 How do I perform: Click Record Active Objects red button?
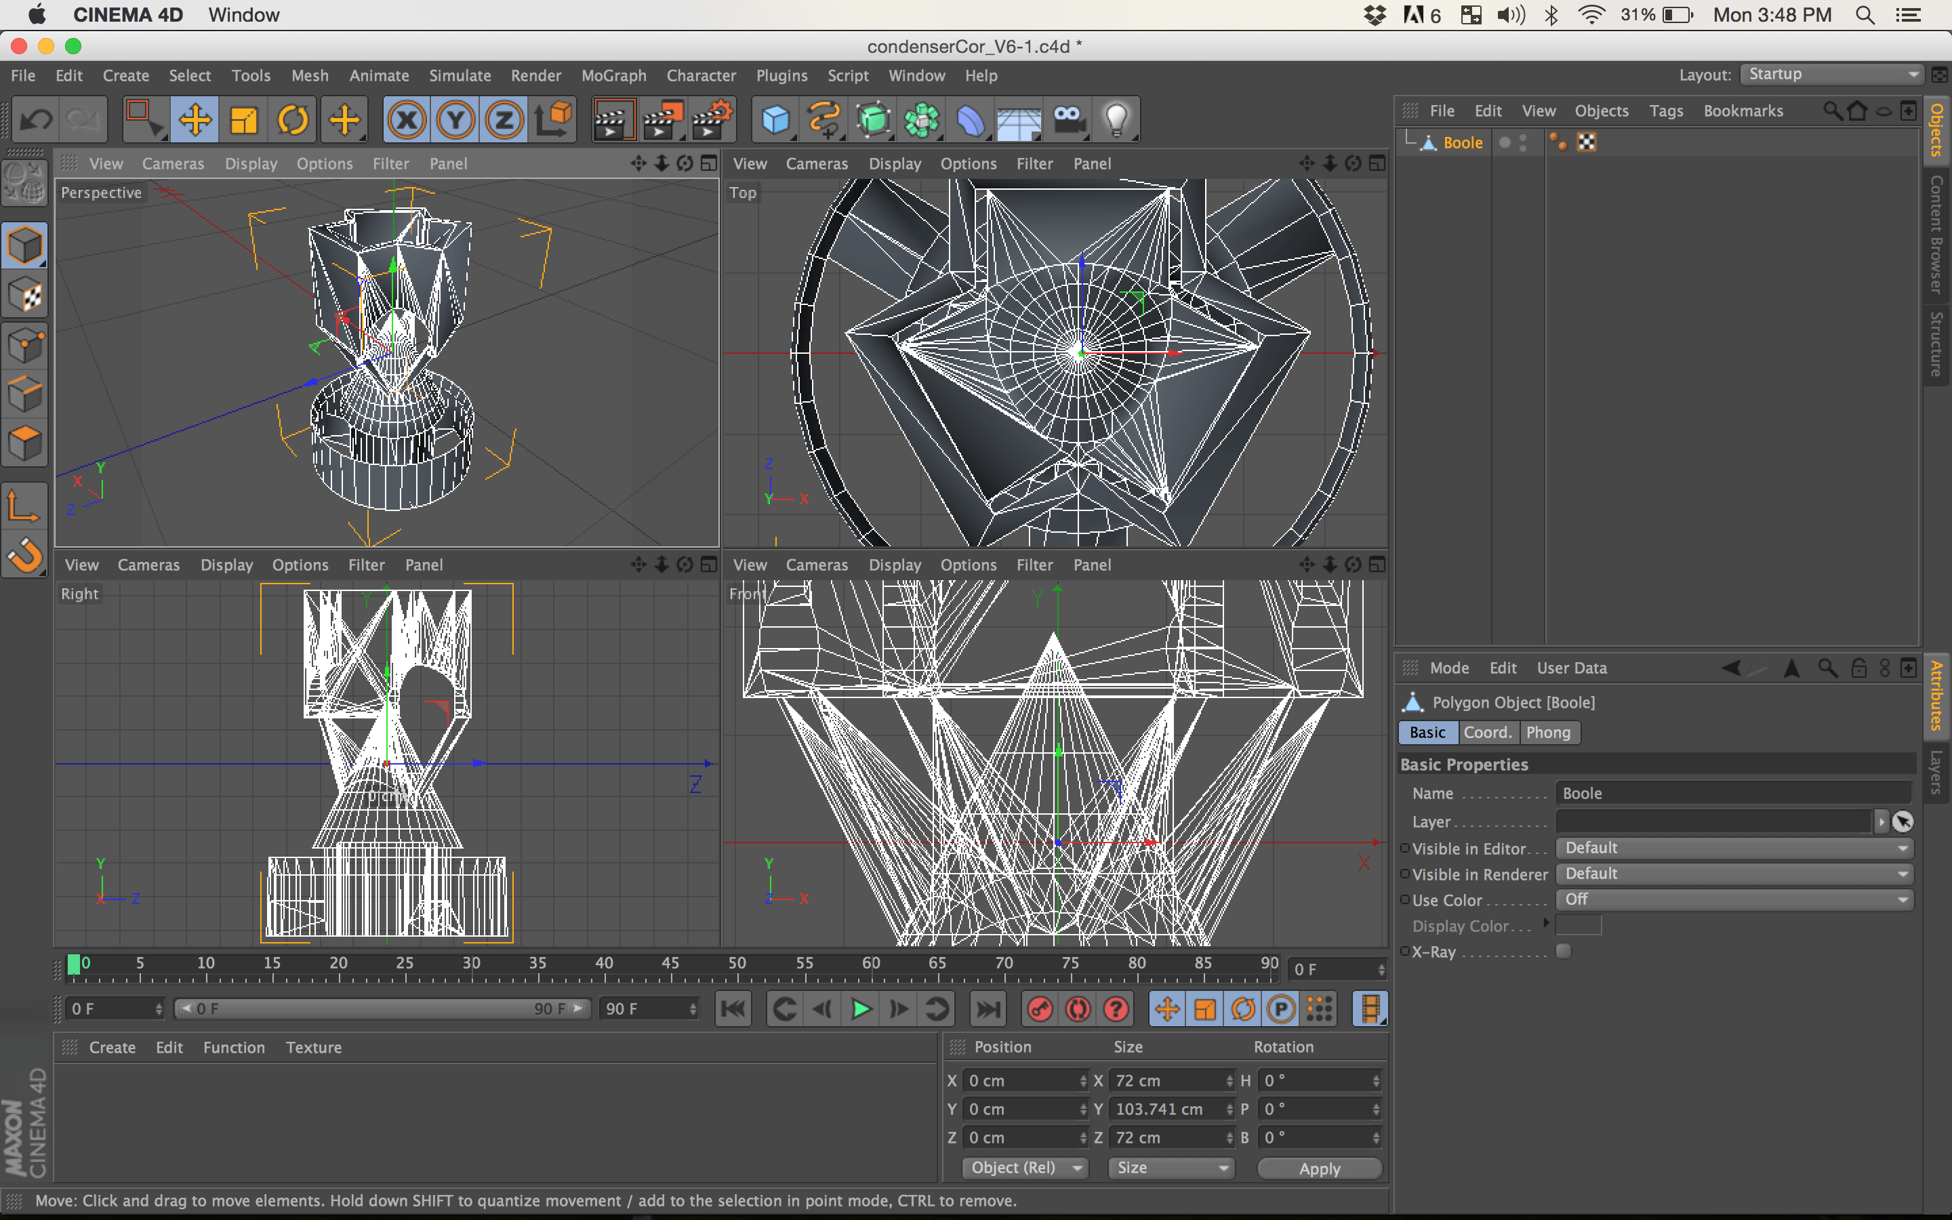1040,1009
